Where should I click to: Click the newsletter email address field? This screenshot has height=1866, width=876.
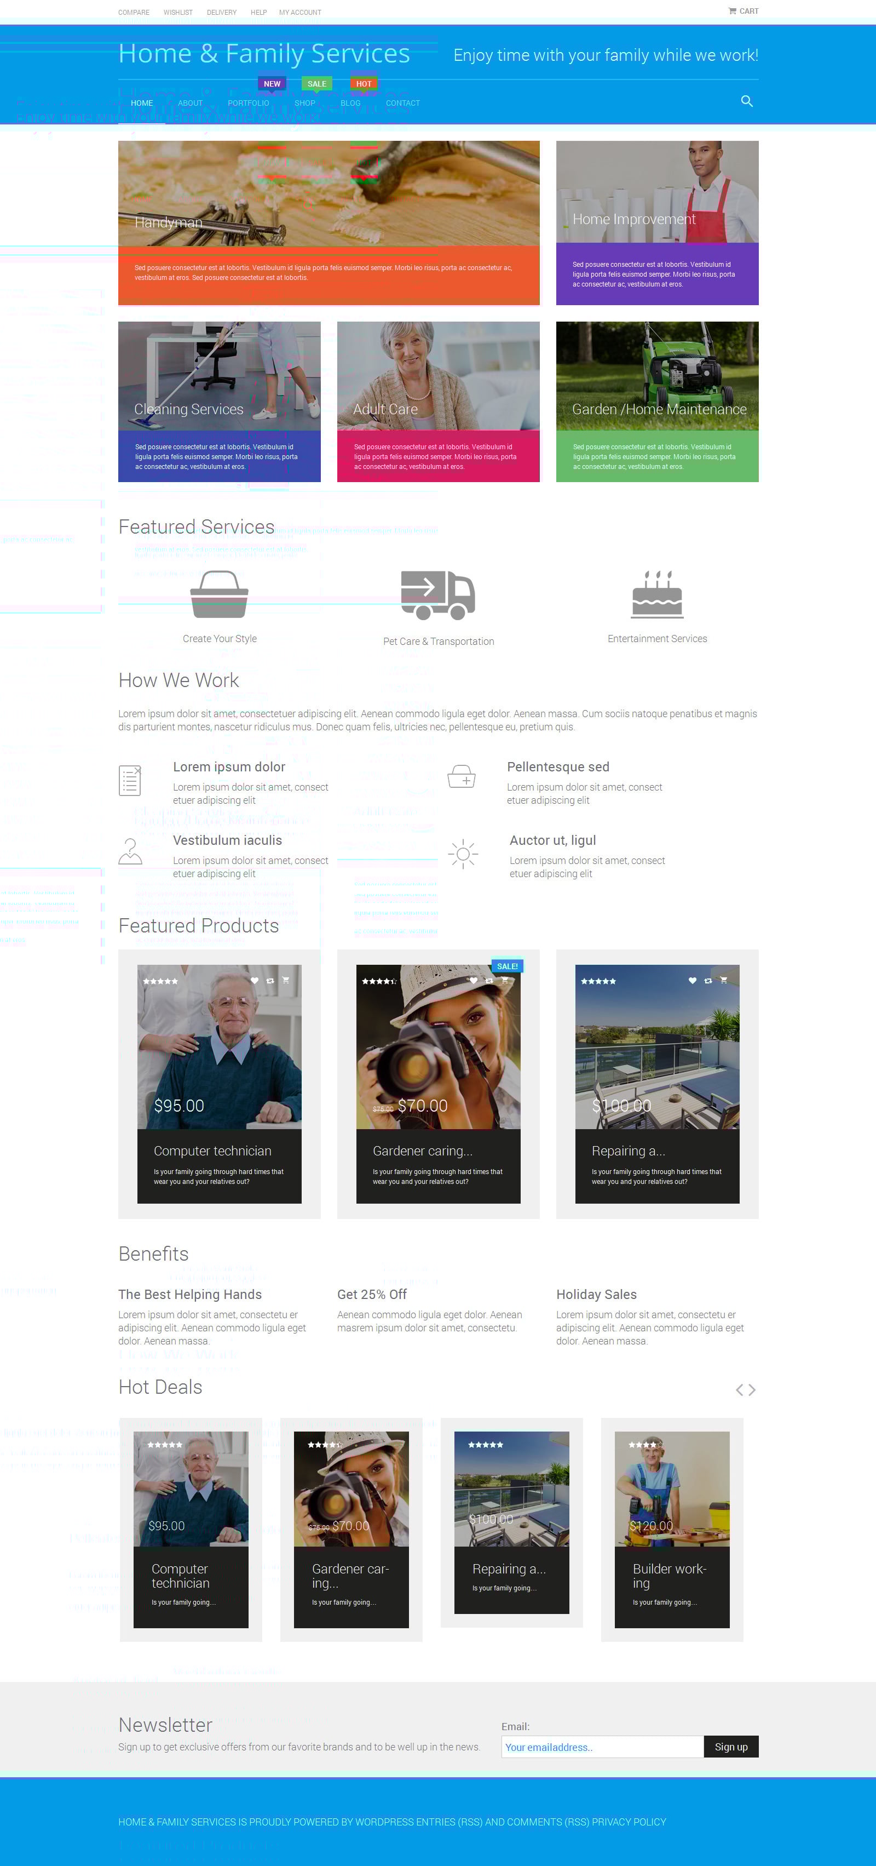[x=602, y=1747]
